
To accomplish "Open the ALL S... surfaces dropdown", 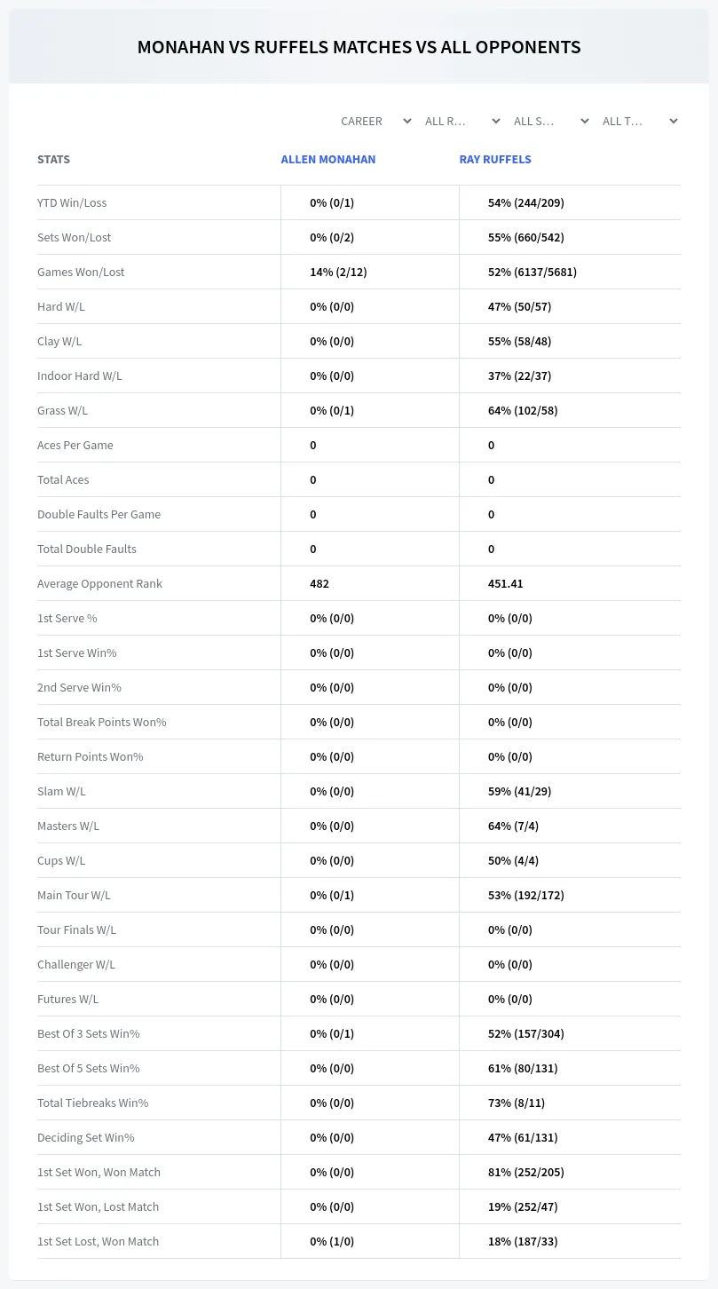I will click(x=552, y=122).
